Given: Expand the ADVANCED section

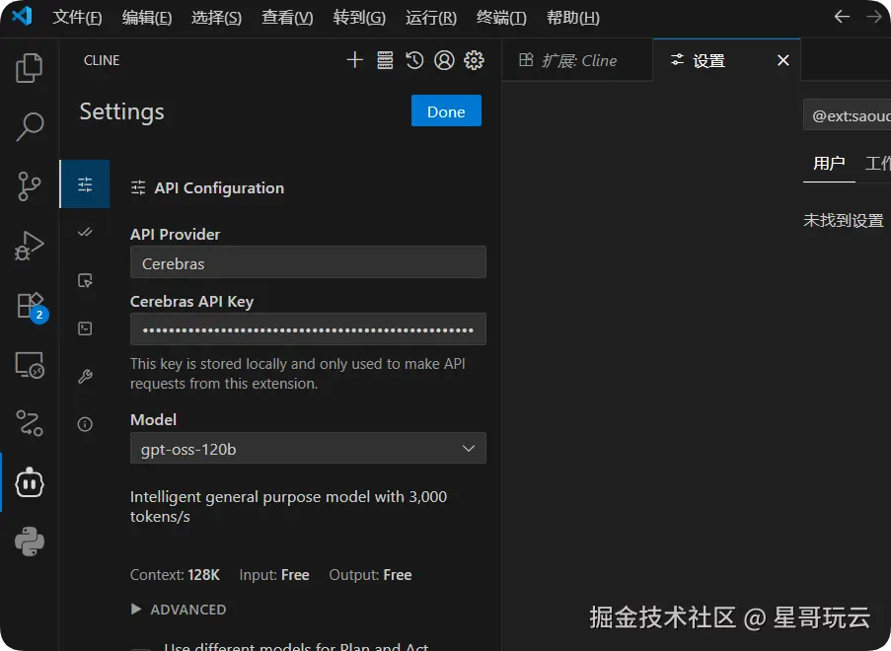Looking at the screenshot, I should point(179,610).
